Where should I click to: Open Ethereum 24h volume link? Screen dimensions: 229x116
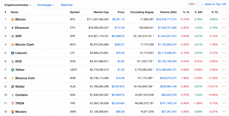point(167,28)
